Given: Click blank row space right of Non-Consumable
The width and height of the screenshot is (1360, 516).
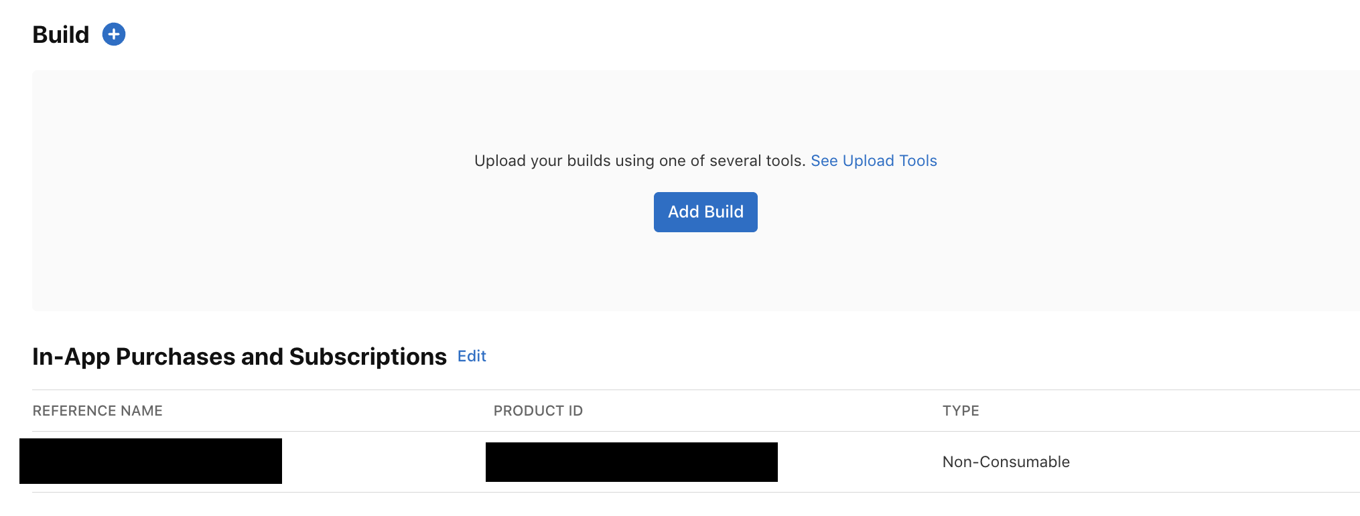Looking at the screenshot, I should (x=1215, y=462).
